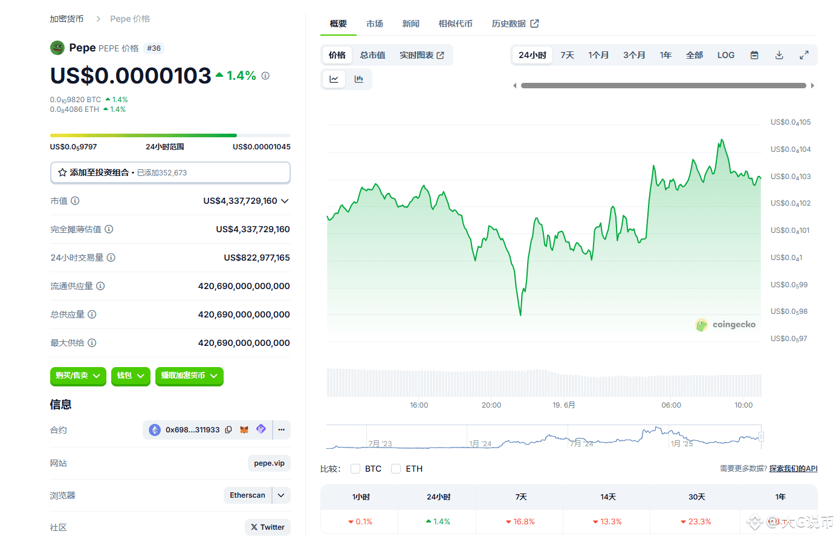The width and height of the screenshot is (839, 537).
Task: Switch to the 新闻 tab
Action: [x=411, y=24]
